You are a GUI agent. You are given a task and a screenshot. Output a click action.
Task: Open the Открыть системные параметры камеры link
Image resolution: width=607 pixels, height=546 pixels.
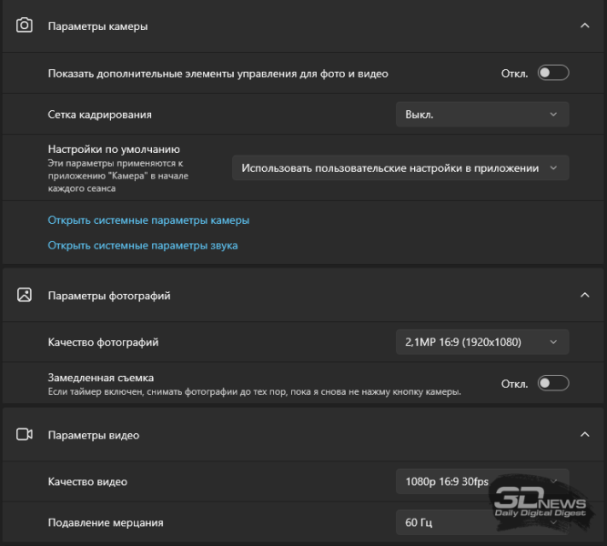click(148, 220)
